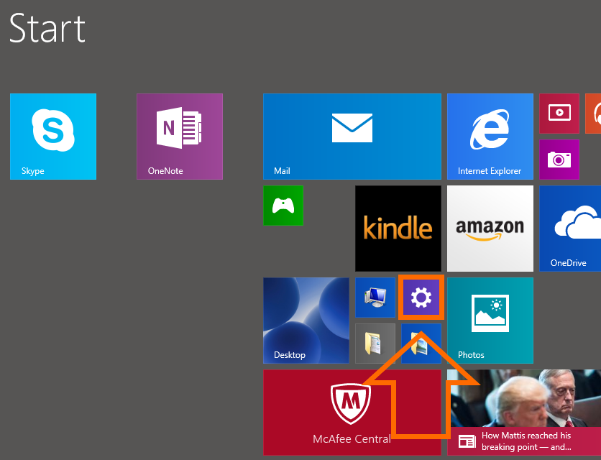Open the Mail tile
The height and width of the screenshot is (460, 601).
point(352,137)
